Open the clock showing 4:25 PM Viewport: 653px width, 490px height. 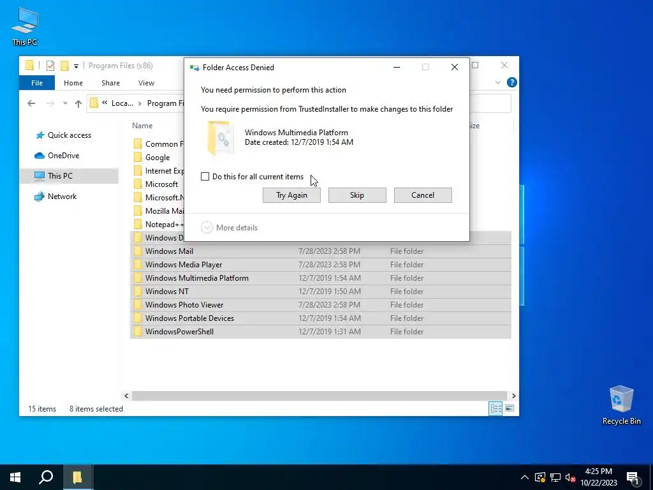(x=599, y=477)
